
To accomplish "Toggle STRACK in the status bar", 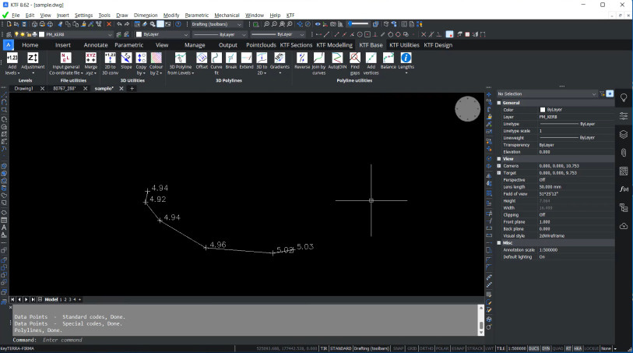I will (475, 348).
